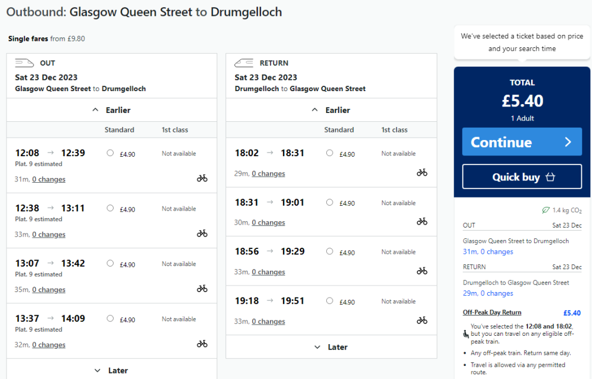This screenshot has width=592, height=379.
Task: Choose standard fare for 13:37 outbound train
Action: click(x=110, y=319)
